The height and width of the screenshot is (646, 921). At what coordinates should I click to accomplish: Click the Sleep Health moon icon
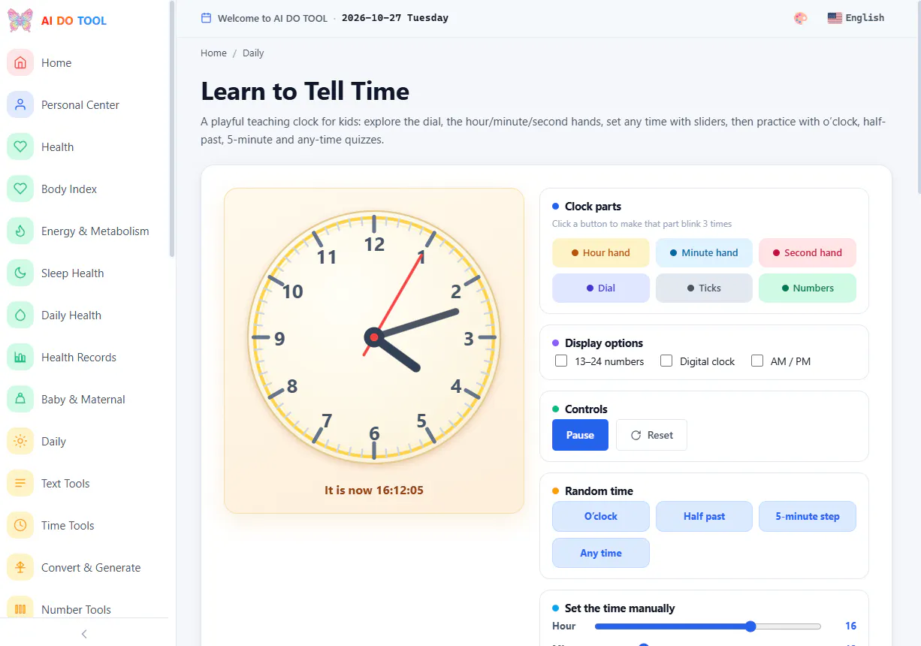coord(20,273)
